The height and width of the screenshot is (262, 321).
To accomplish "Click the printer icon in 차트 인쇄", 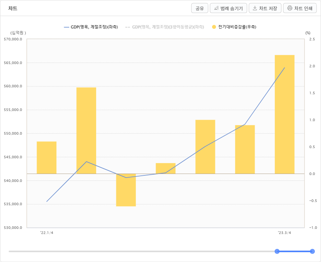I will click(290, 8).
